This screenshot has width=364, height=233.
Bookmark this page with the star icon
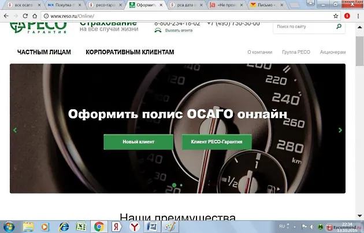click(x=336, y=16)
